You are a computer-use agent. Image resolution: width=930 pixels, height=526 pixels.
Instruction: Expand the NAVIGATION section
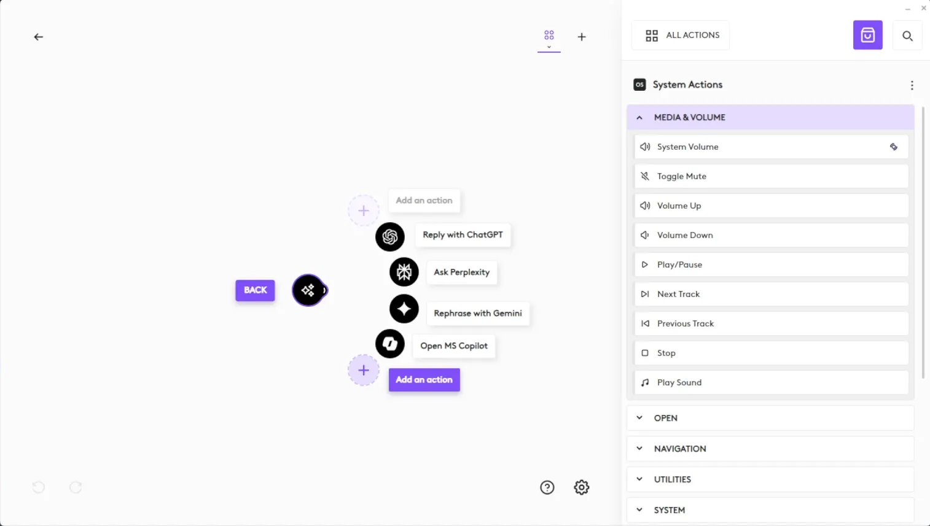click(770, 449)
